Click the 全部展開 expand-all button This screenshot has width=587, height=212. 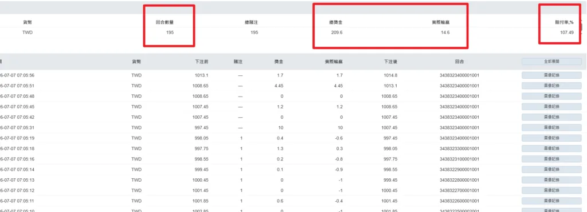(x=551, y=62)
